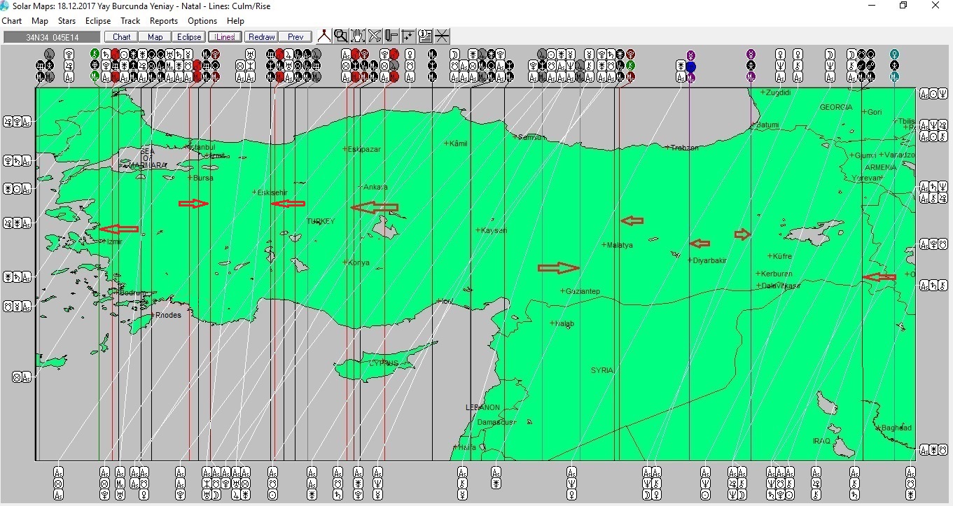953x506 pixels.
Task: Click the flag marker toolbar icon
Action: pyautogui.click(x=391, y=36)
